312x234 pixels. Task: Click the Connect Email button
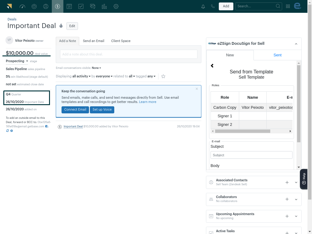pyautogui.click(x=75, y=110)
